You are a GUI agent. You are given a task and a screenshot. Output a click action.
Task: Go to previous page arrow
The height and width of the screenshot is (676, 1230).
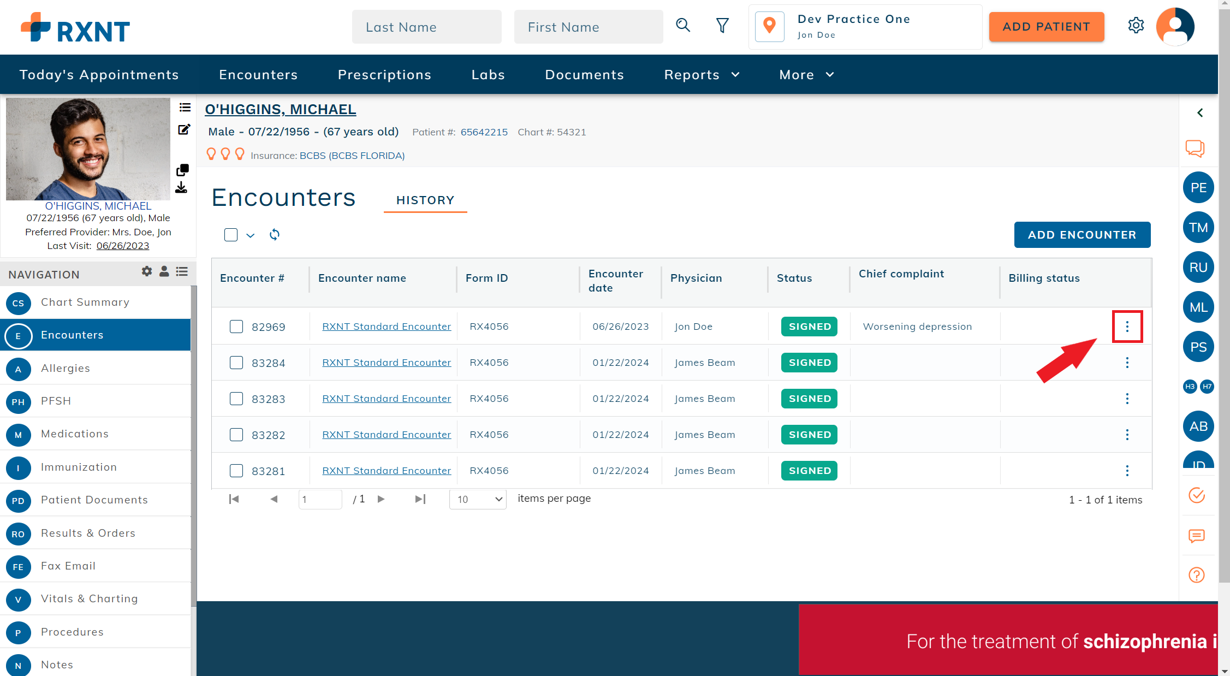(274, 499)
